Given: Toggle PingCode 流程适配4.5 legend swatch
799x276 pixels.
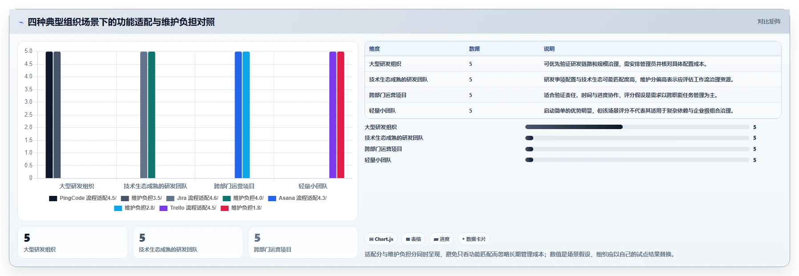Looking at the screenshot, I should [x=53, y=199].
